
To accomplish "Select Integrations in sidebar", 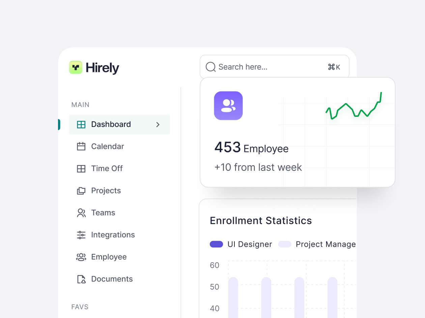I will click(113, 235).
